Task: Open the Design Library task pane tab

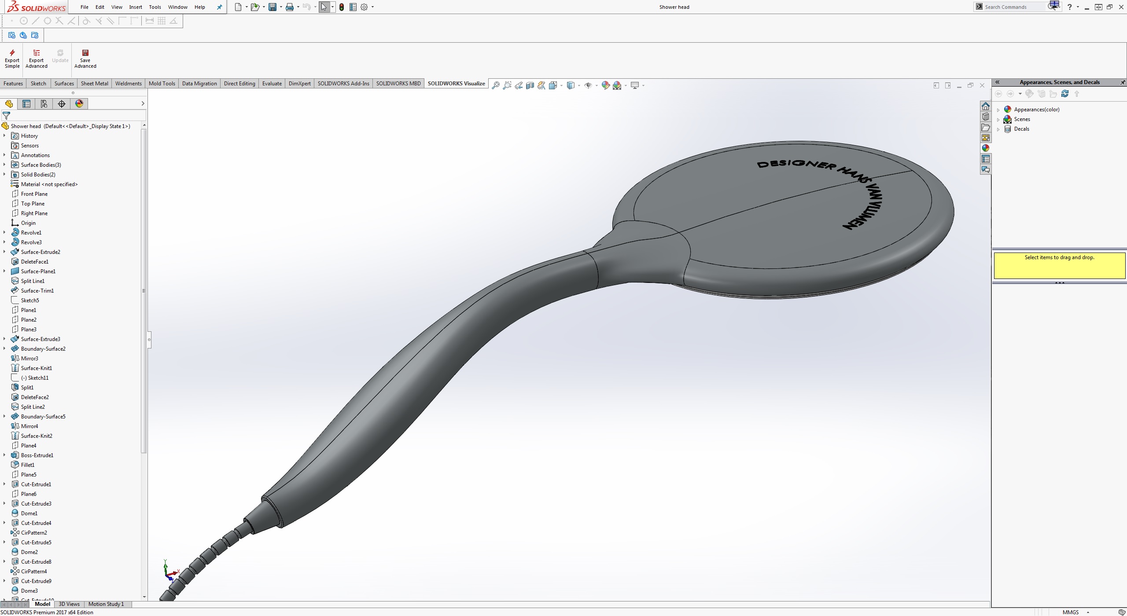Action: point(986,117)
